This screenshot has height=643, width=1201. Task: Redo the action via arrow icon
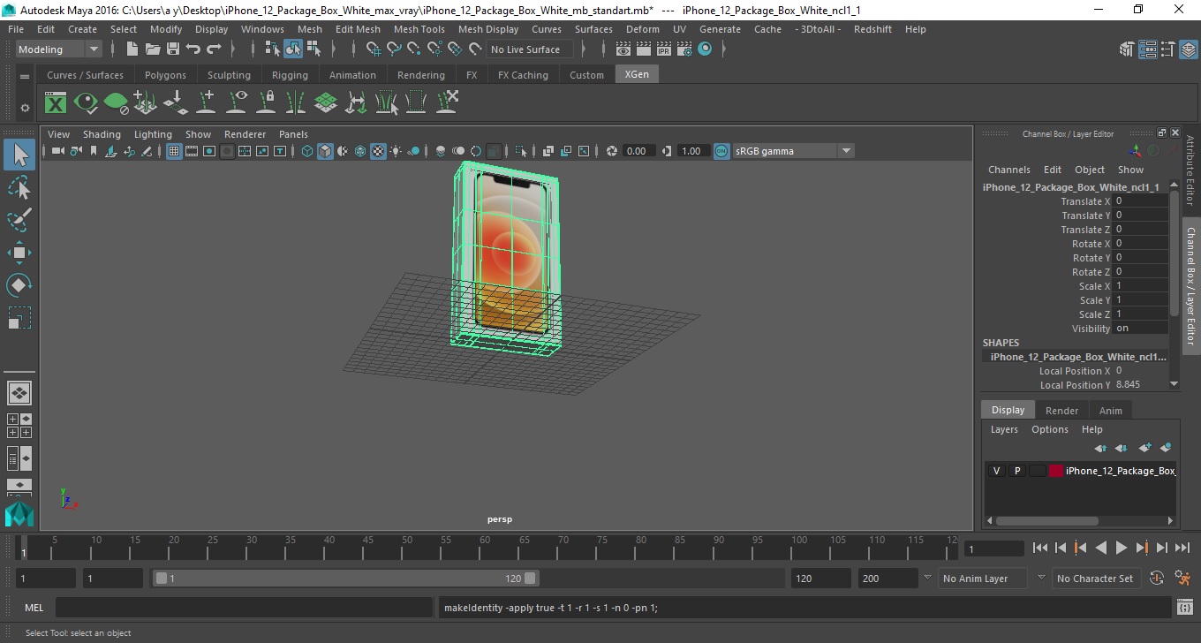pos(214,49)
